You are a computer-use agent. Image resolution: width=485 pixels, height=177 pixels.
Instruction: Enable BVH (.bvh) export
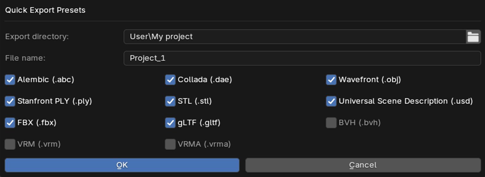331,123
